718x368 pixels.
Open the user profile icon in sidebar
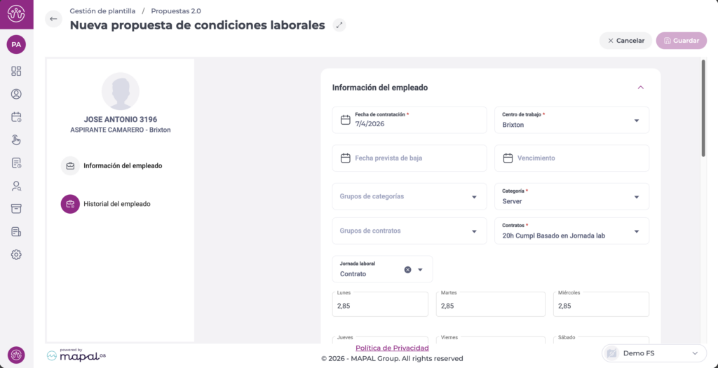point(16,94)
